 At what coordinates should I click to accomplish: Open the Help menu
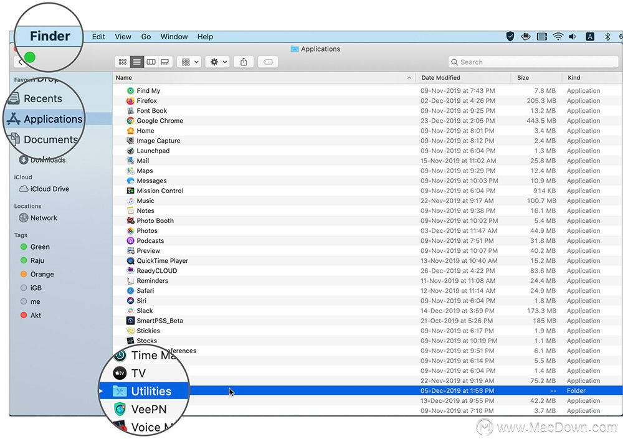205,37
